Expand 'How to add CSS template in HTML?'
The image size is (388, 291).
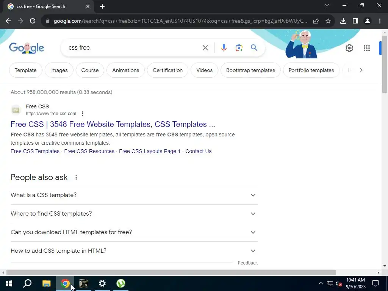coord(134,251)
